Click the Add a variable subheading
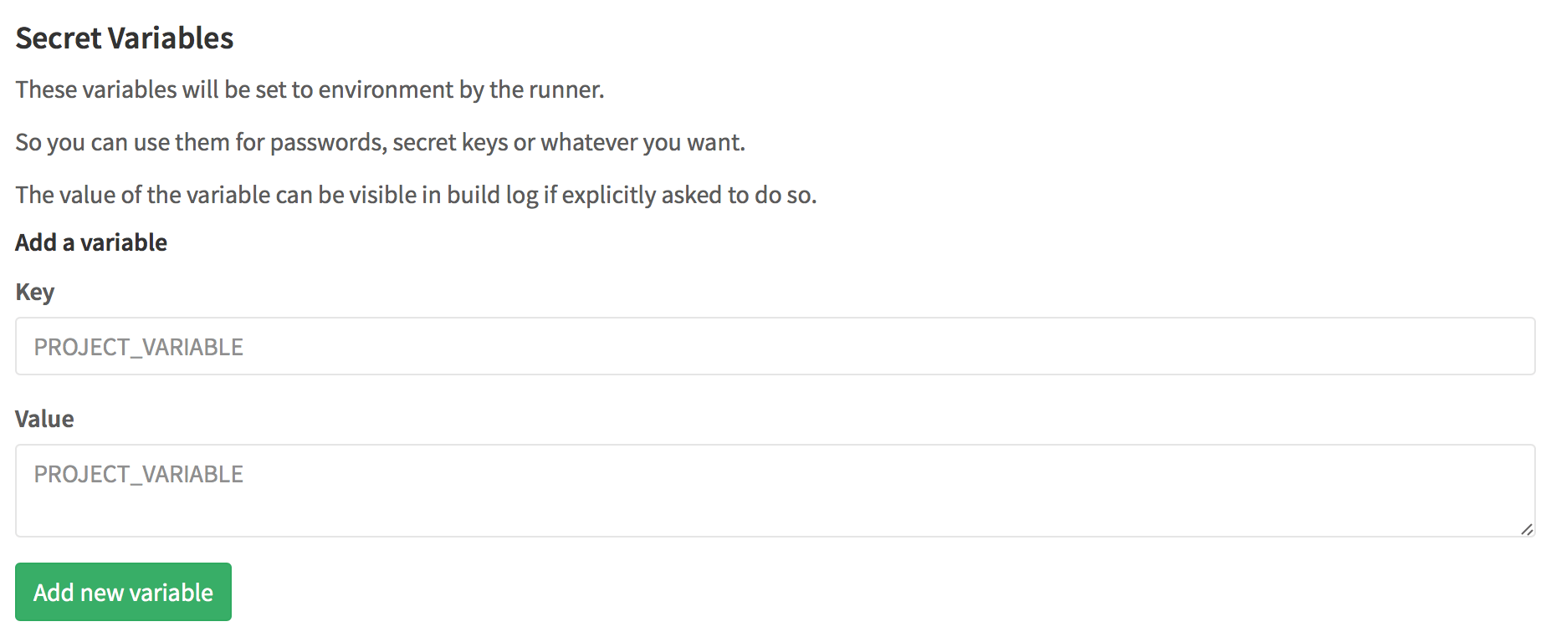The height and width of the screenshot is (642, 1551). pyautogui.click(x=91, y=242)
